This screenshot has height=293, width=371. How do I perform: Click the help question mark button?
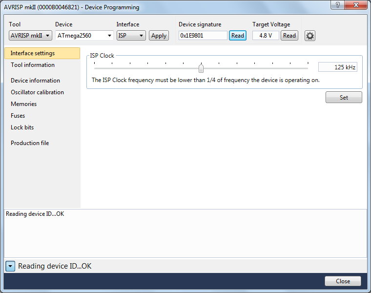click(337, 5)
